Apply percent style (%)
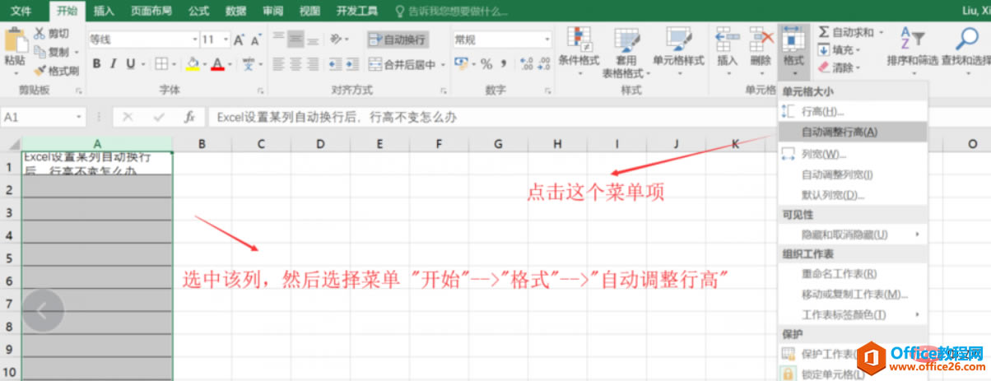 [x=486, y=64]
